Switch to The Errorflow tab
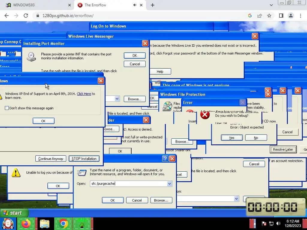The width and height of the screenshot is (307, 230). 110,5
